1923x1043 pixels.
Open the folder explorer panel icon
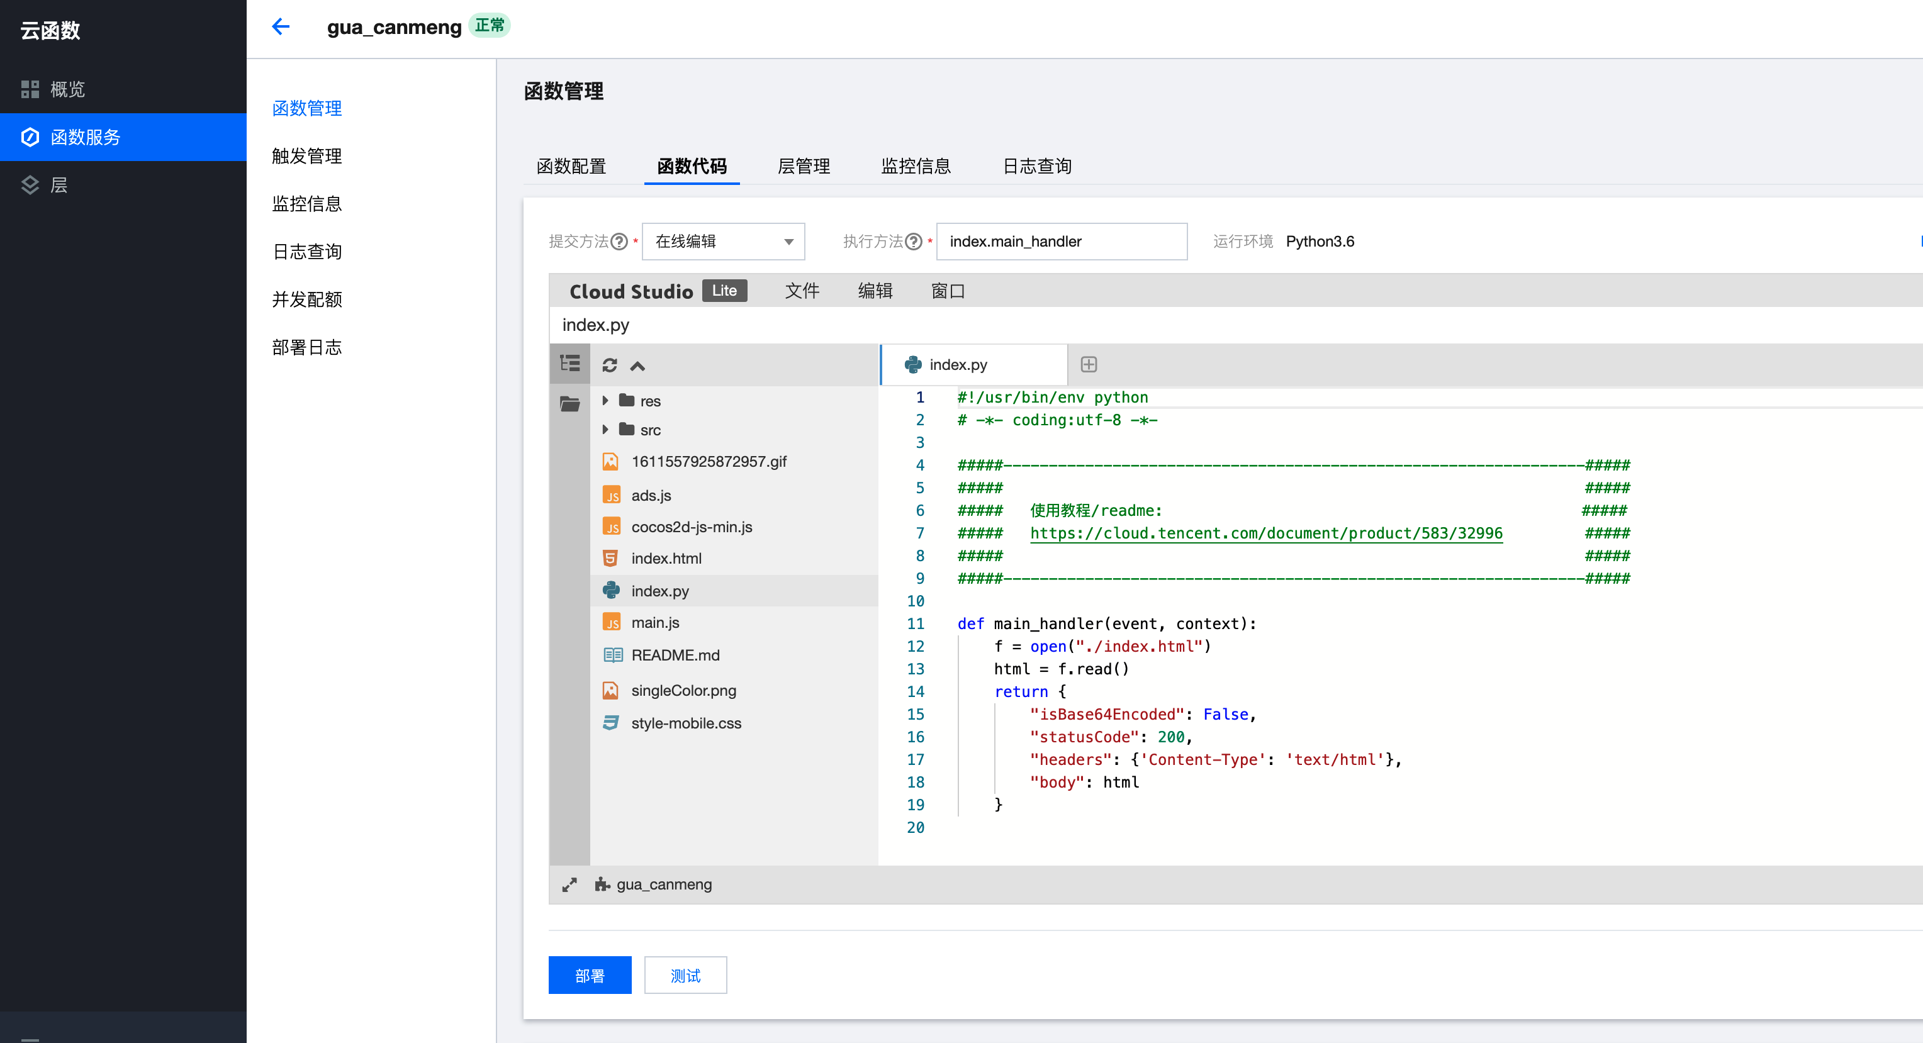[x=569, y=404]
